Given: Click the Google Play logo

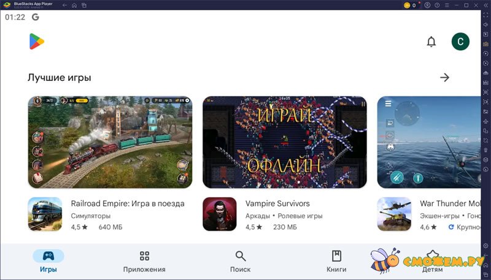Looking at the screenshot, I should [x=36, y=42].
